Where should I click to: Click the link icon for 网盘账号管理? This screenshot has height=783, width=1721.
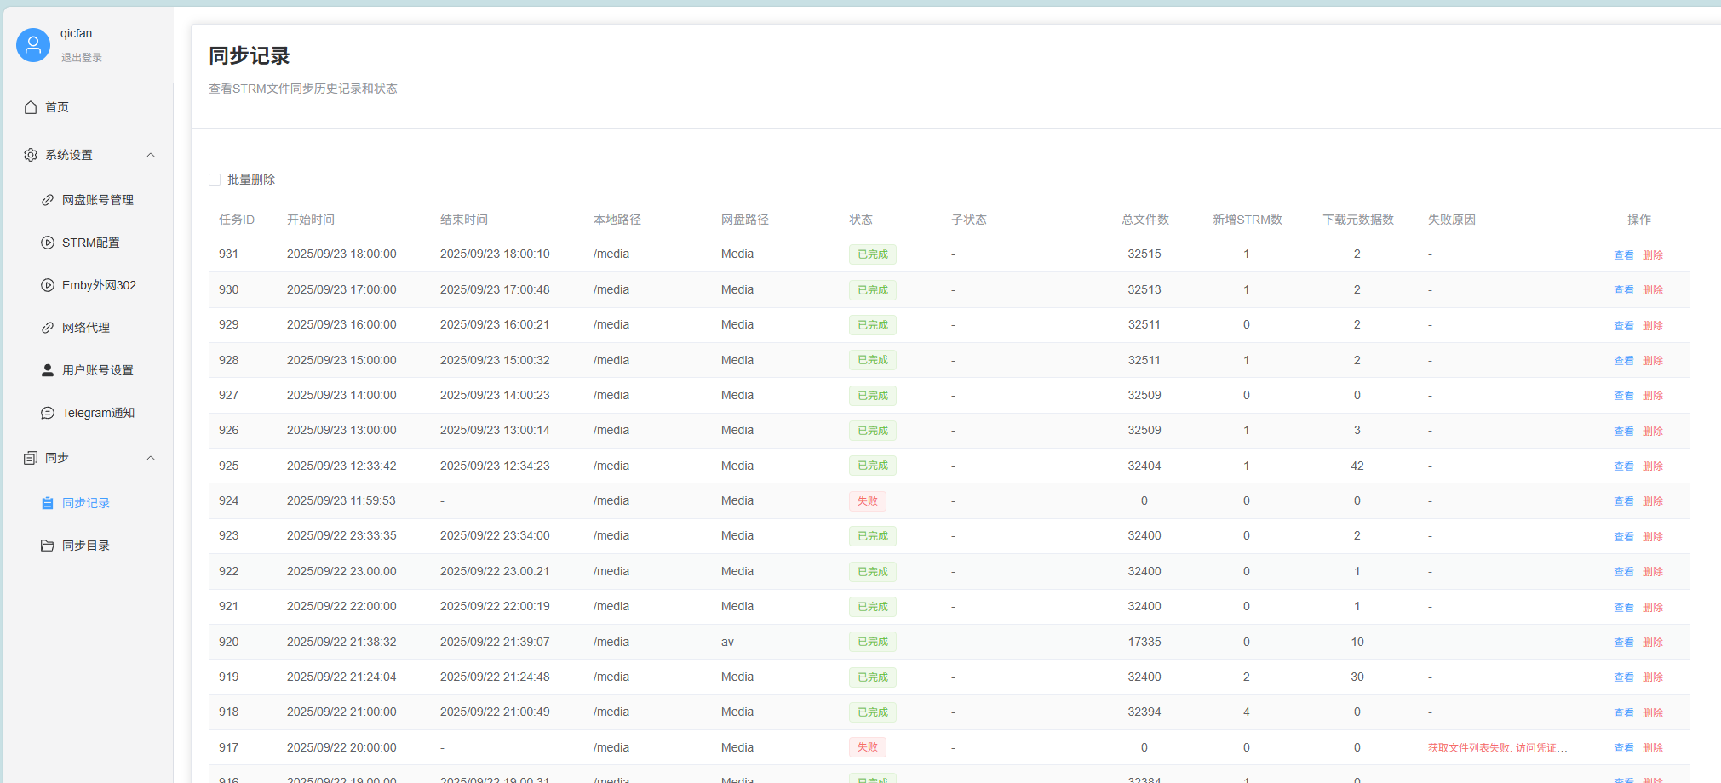[48, 200]
